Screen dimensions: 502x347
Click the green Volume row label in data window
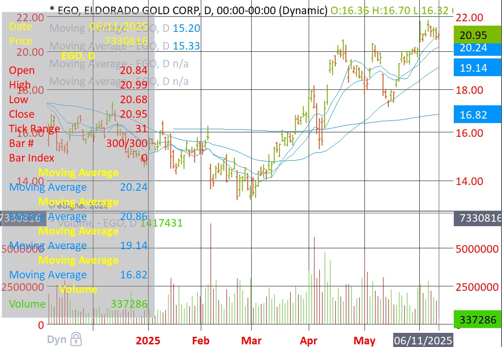27,304
